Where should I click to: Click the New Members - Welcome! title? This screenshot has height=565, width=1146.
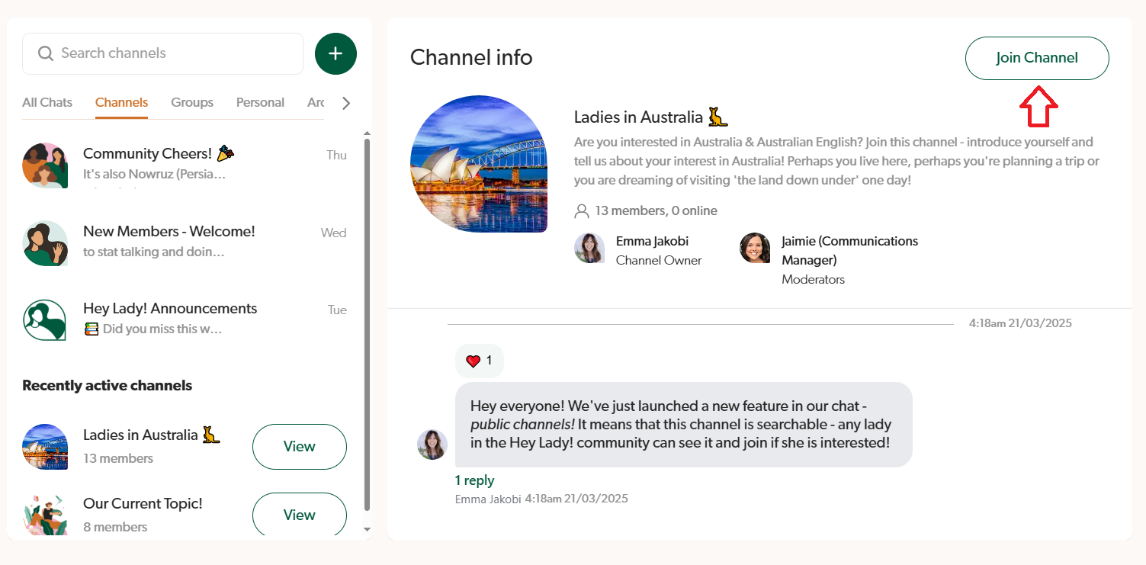169,231
